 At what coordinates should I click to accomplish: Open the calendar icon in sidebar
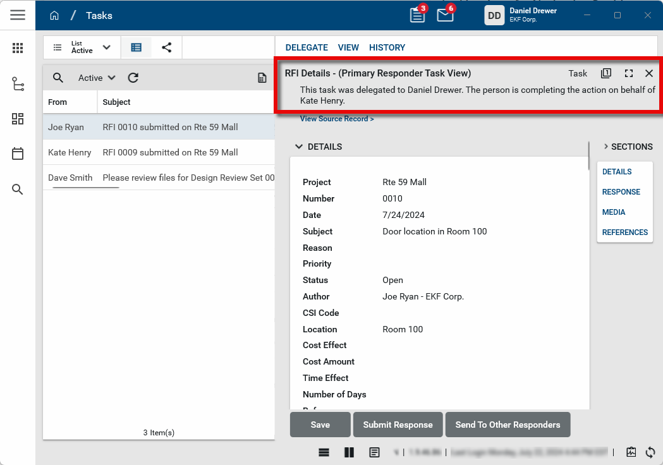[x=18, y=154]
